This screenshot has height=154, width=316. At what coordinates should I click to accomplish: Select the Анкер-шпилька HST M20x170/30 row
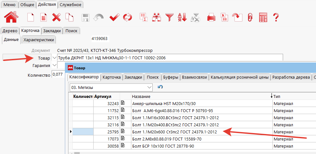168,103
